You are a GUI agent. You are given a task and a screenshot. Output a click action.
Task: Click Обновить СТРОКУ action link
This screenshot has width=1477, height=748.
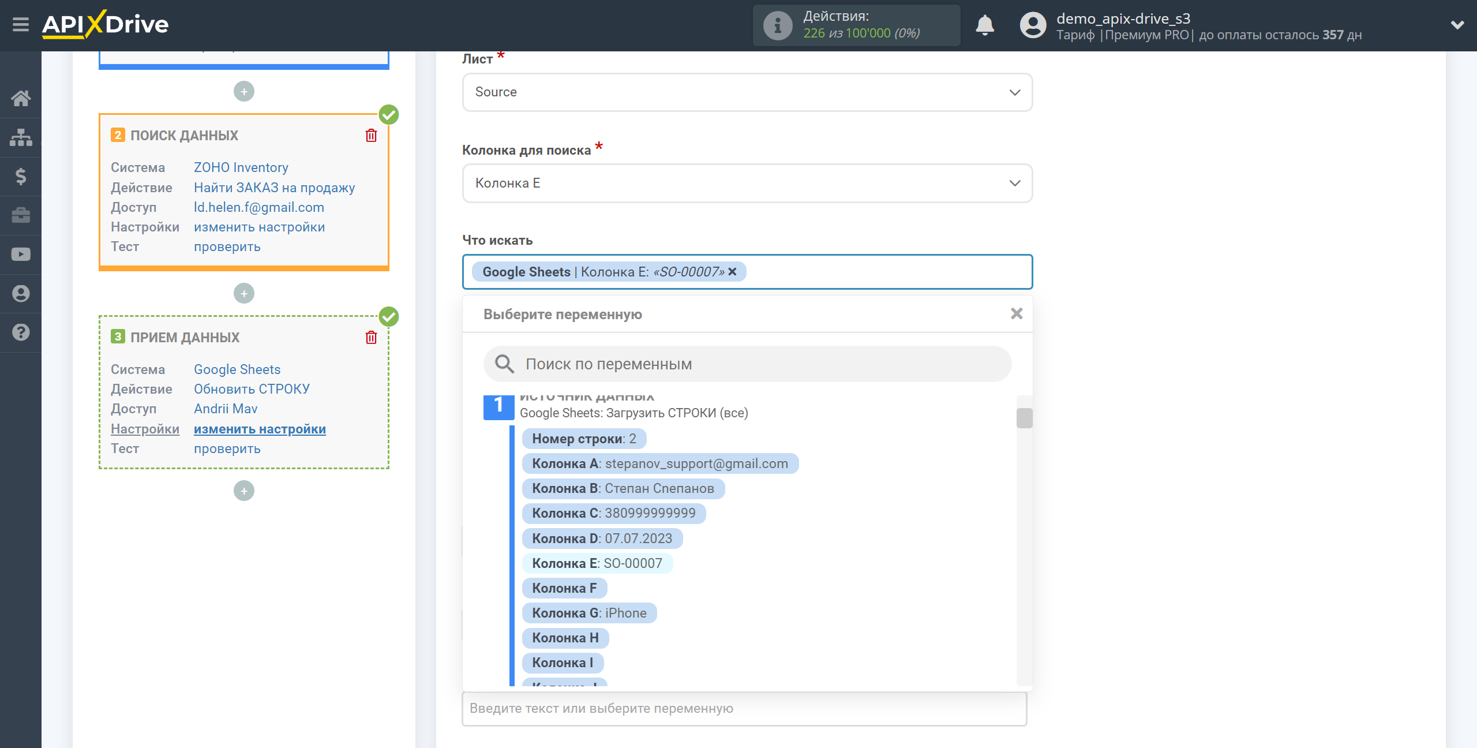(252, 389)
